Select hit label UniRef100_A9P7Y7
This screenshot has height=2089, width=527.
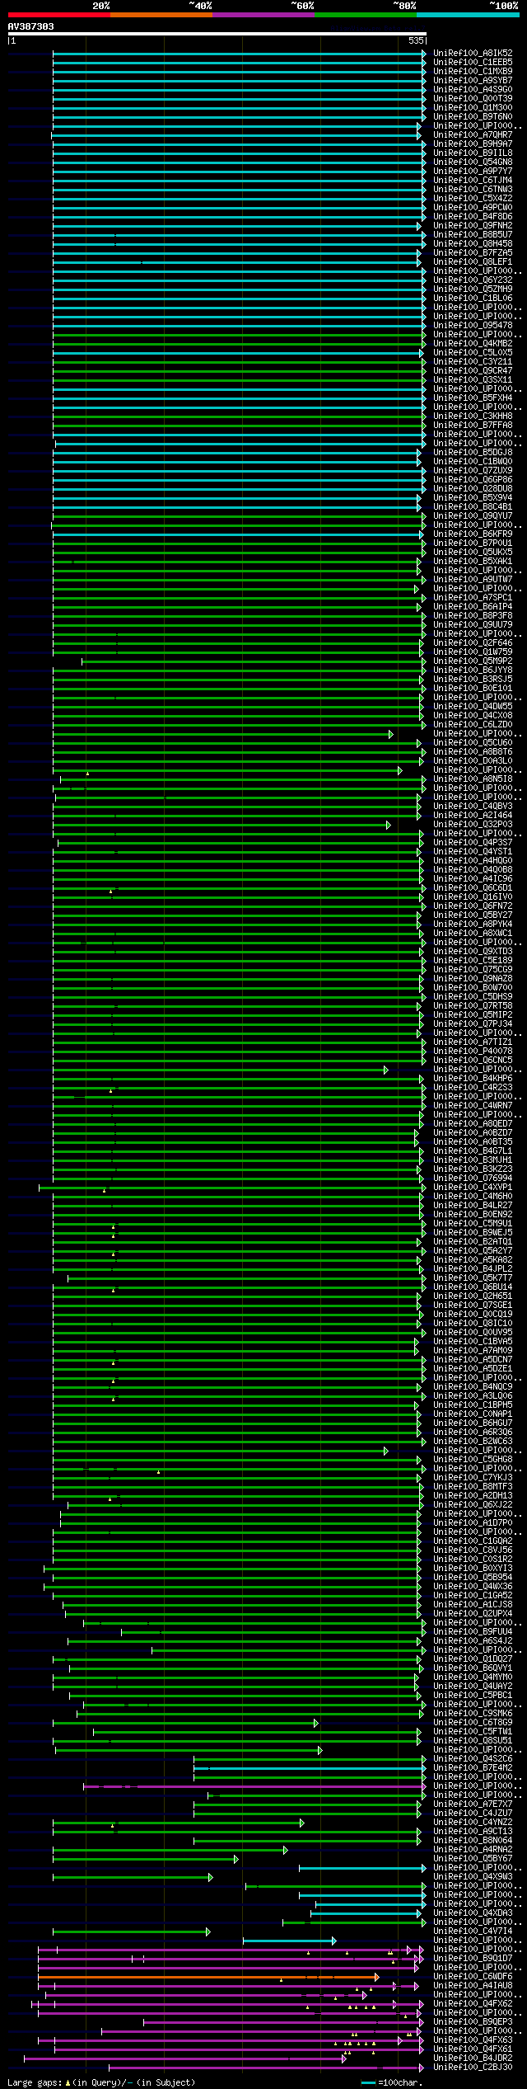coord(473,172)
